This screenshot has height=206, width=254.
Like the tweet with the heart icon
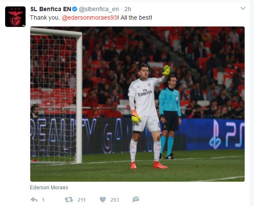pos(103,200)
